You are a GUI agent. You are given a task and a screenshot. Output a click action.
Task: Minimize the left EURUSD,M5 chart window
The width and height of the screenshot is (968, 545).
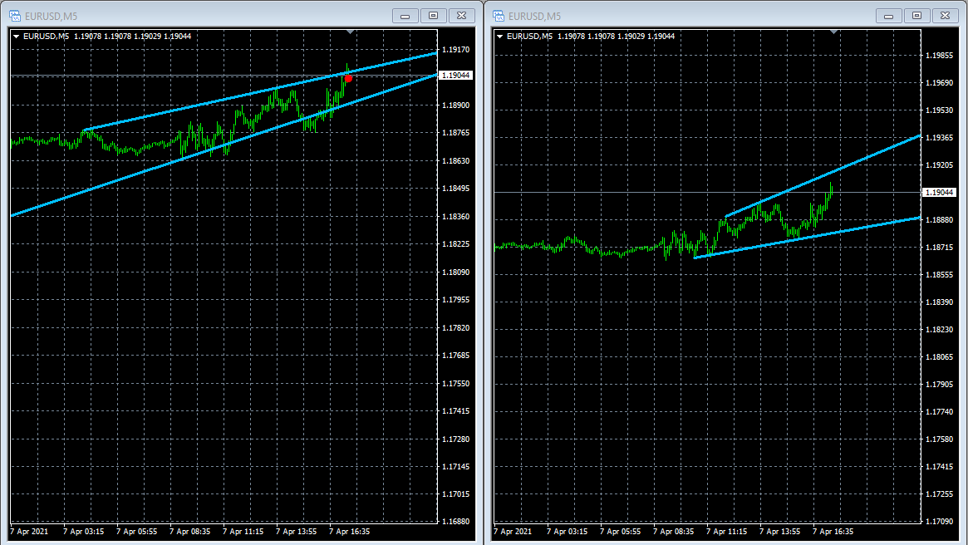pos(405,16)
